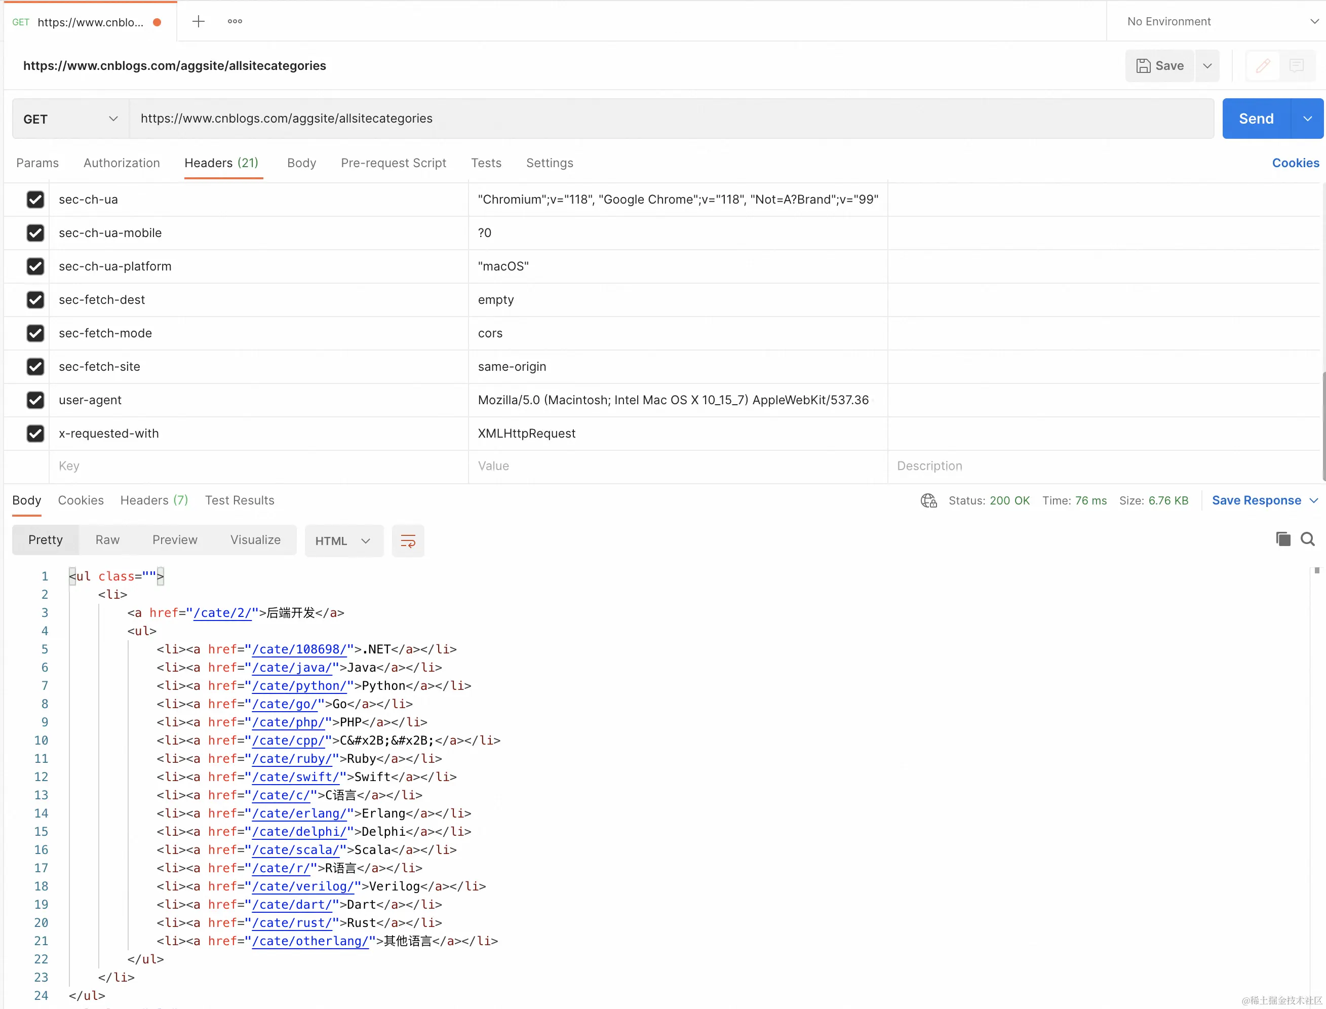Expand the Save options arrow

1207,65
